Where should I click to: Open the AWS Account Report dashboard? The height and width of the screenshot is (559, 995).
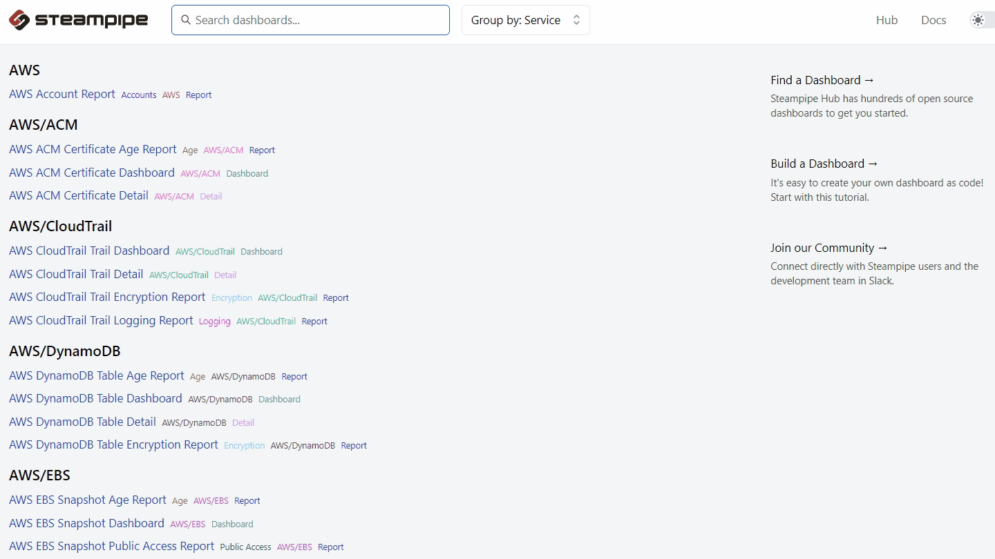coord(61,94)
